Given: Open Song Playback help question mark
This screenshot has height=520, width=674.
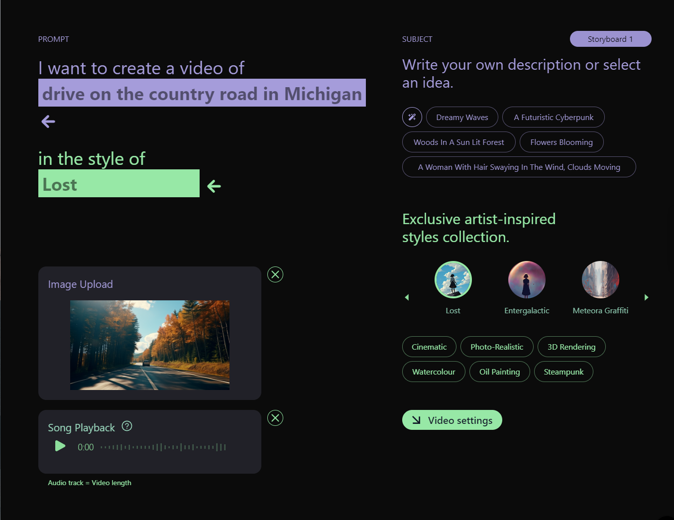Looking at the screenshot, I should (127, 426).
